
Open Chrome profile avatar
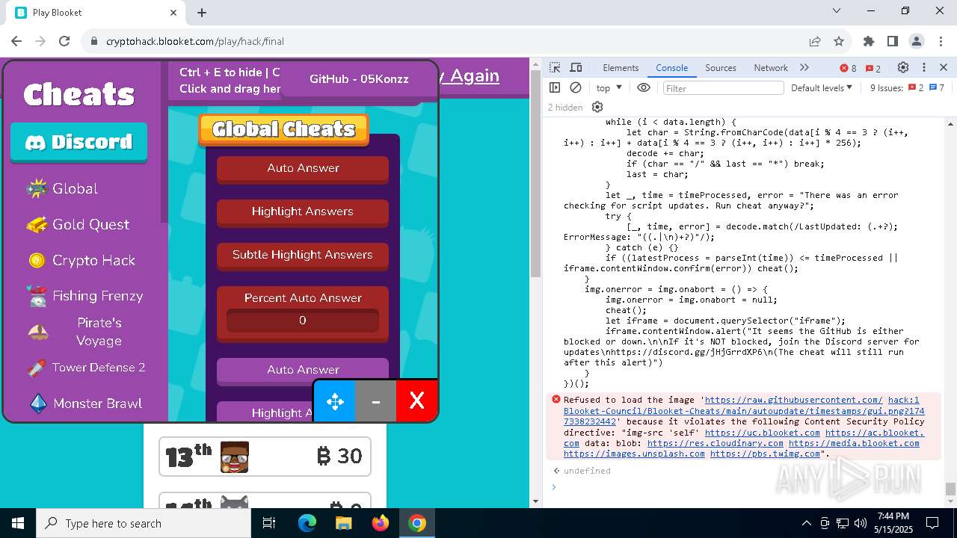tap(917, 41)
